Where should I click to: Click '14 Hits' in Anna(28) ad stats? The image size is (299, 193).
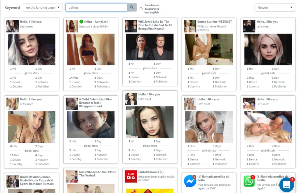[74, 78]
